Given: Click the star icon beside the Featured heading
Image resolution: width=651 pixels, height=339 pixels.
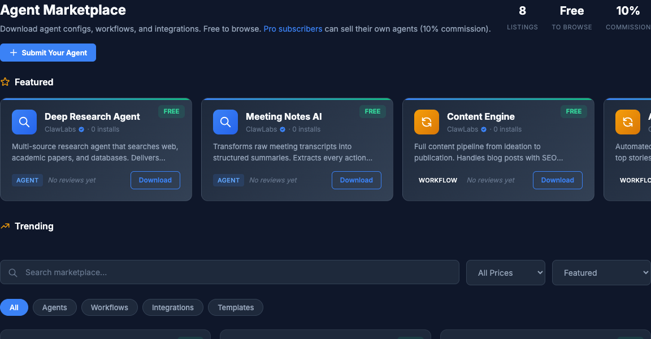Looking at the screenshot, I should 6,81.
